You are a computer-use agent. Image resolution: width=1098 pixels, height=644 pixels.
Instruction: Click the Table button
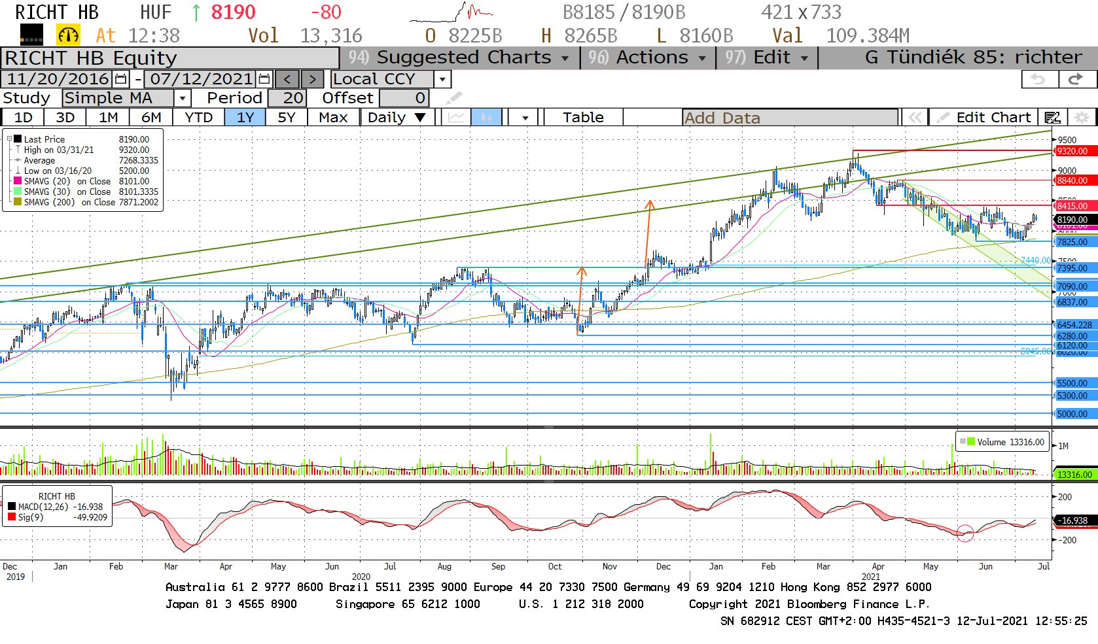pos(583,118)
